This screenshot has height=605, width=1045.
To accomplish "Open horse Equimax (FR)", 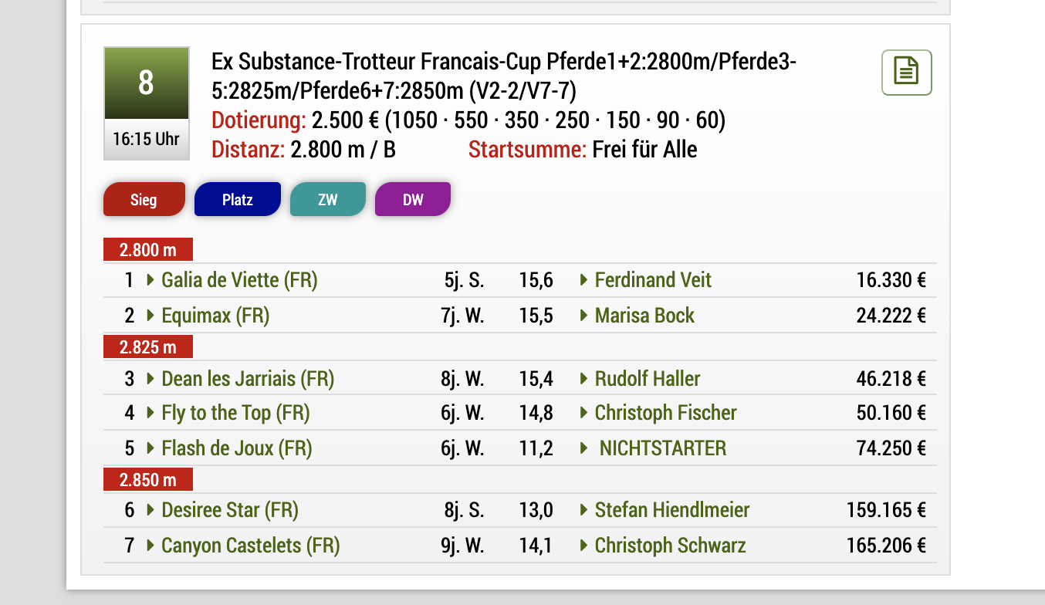I will pos(215,316).
